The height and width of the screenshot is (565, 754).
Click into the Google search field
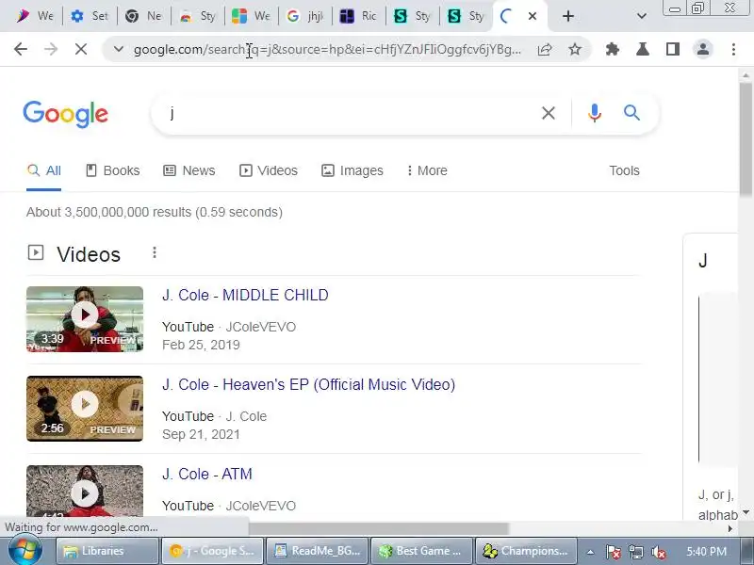[351, 113]
